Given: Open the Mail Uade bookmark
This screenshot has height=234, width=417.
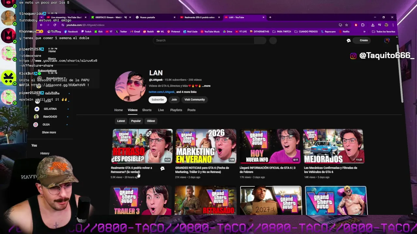Looking at the screenshot, I should pos(190,32).
